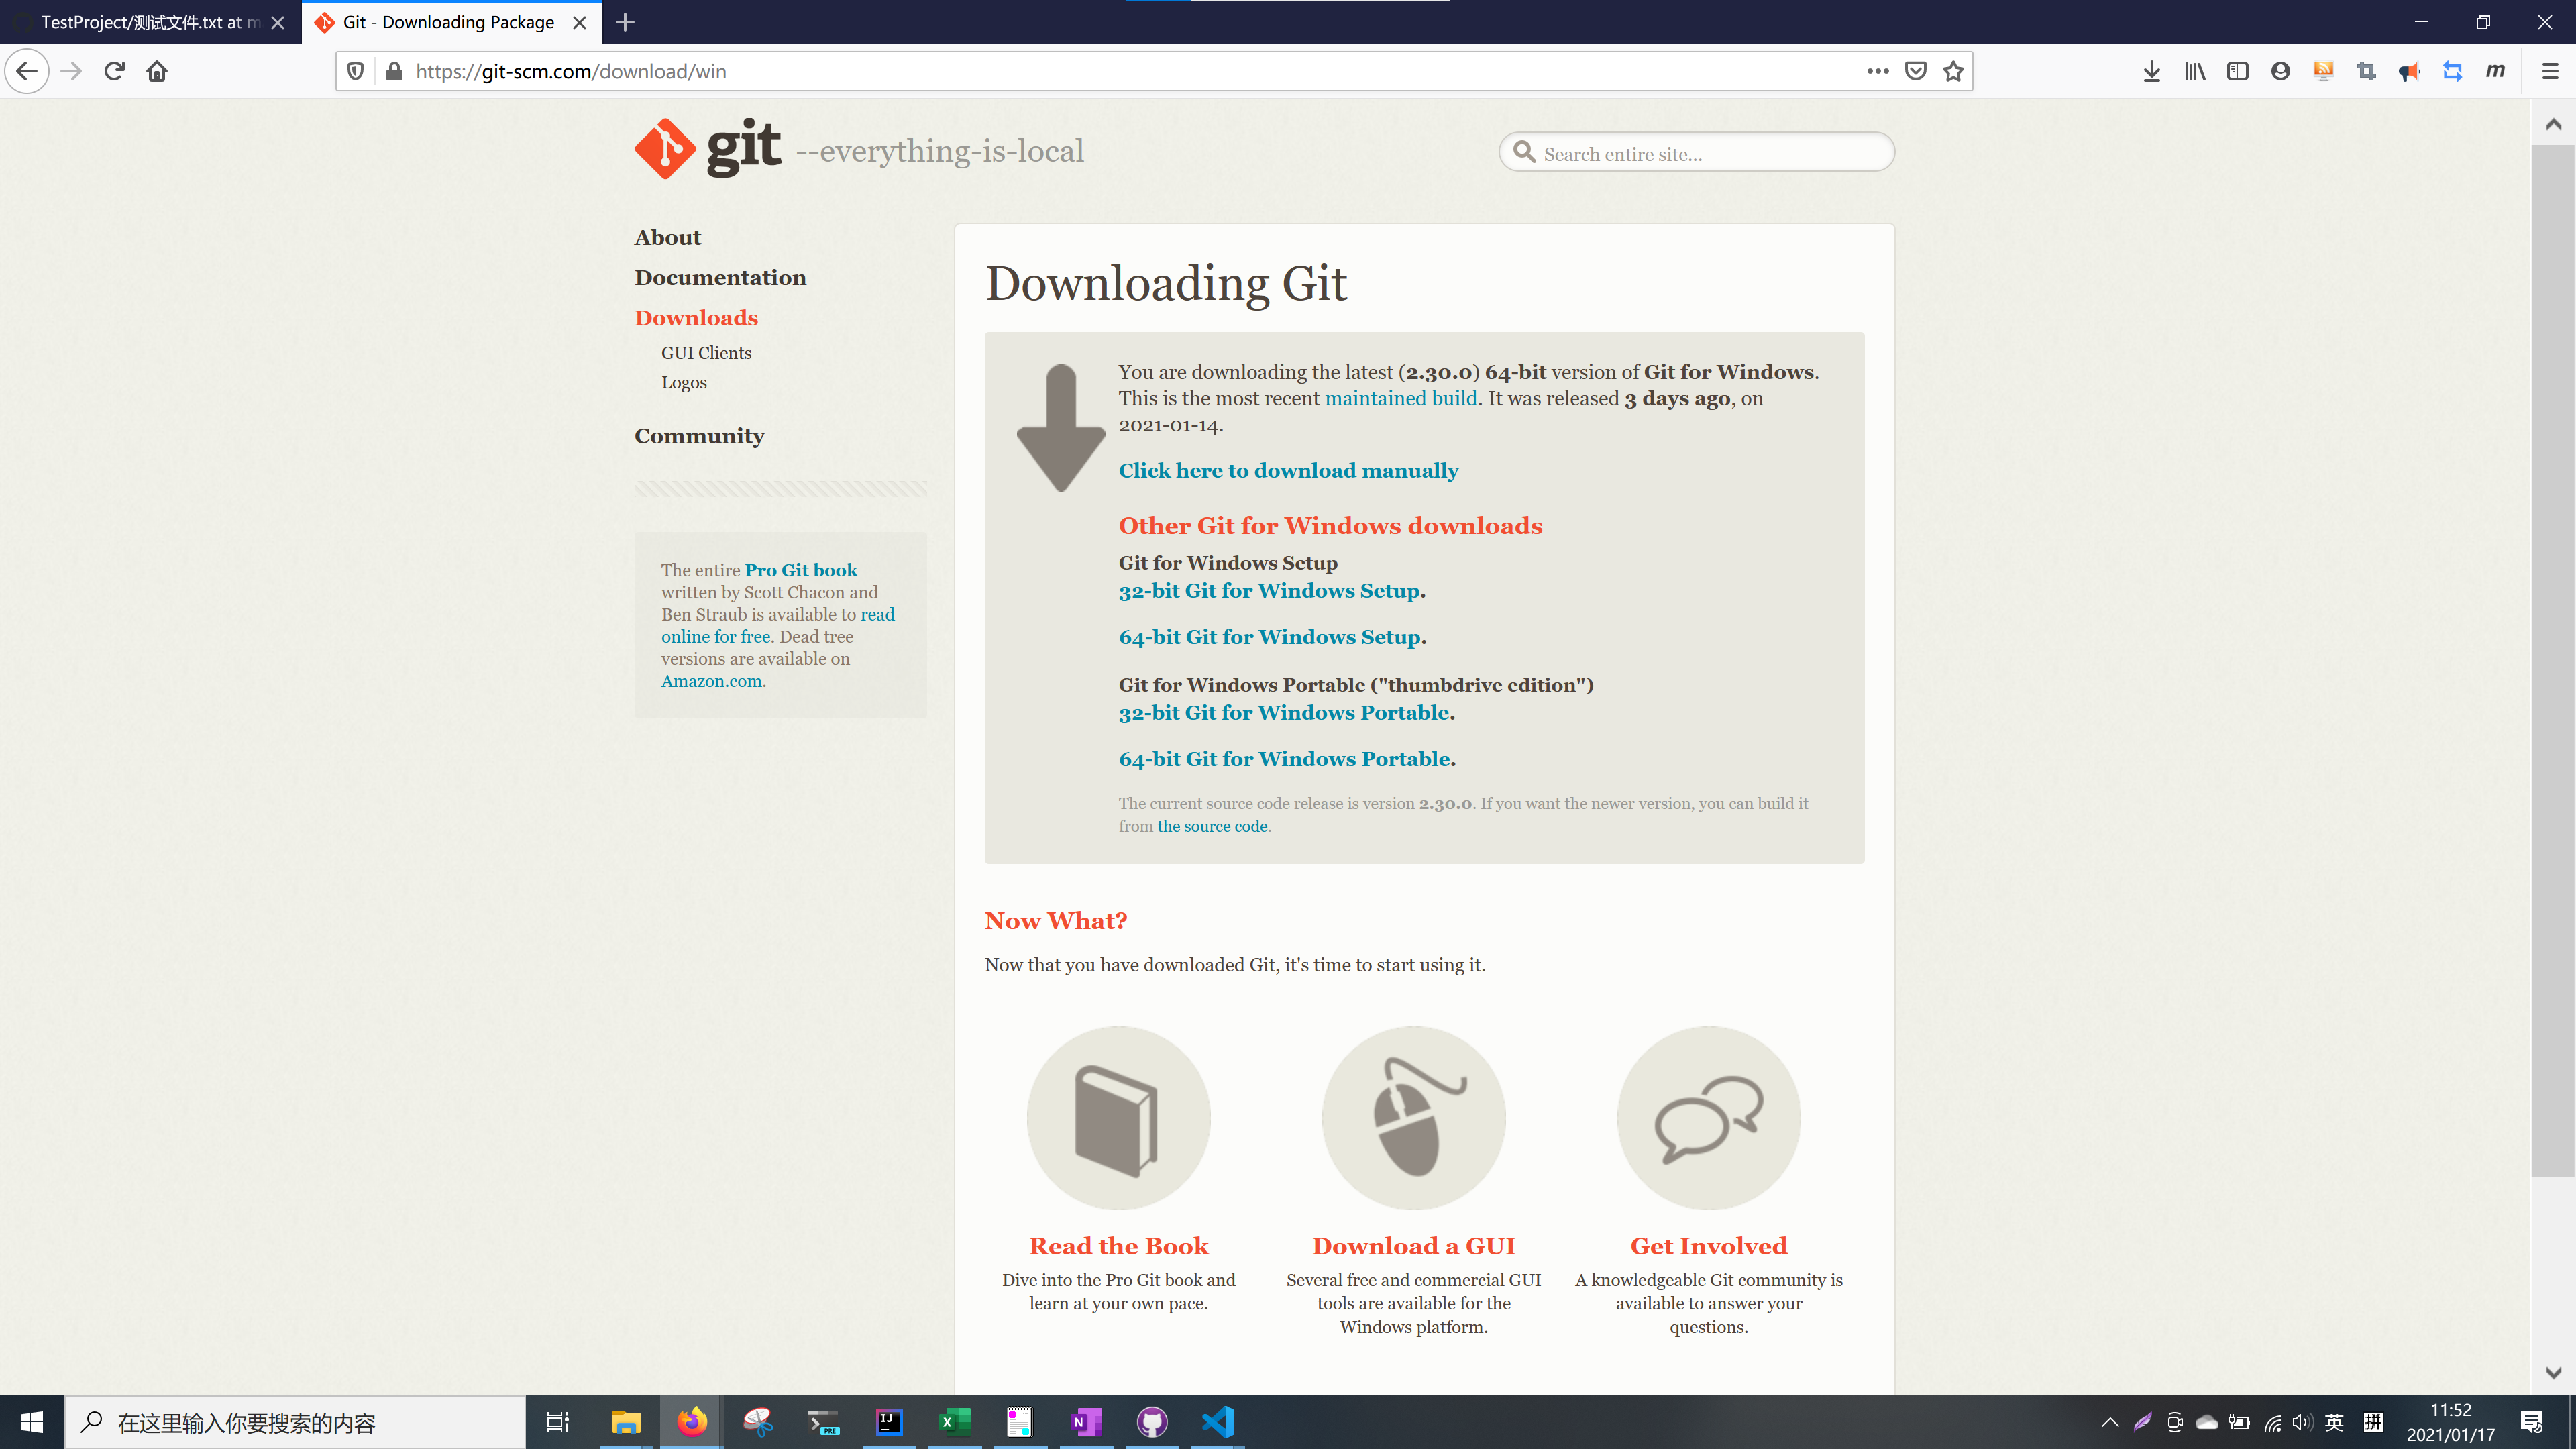This screenshot has width=2576, height=1449.
Task: Open a new browser tab
Action: click(x=625, y=22)
